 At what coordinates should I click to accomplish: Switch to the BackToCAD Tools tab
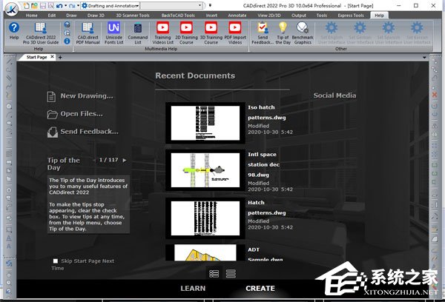point(178,16)
